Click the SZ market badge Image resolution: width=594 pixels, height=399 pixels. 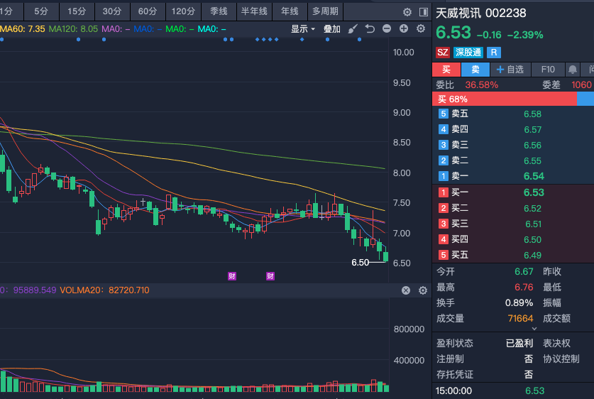point(442,53)
